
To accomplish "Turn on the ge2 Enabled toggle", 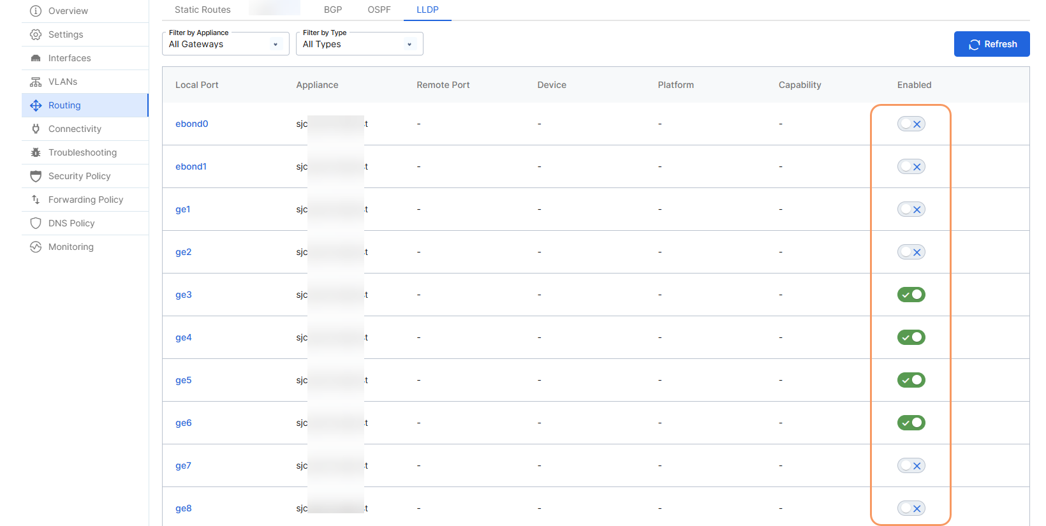I will 911,252.
